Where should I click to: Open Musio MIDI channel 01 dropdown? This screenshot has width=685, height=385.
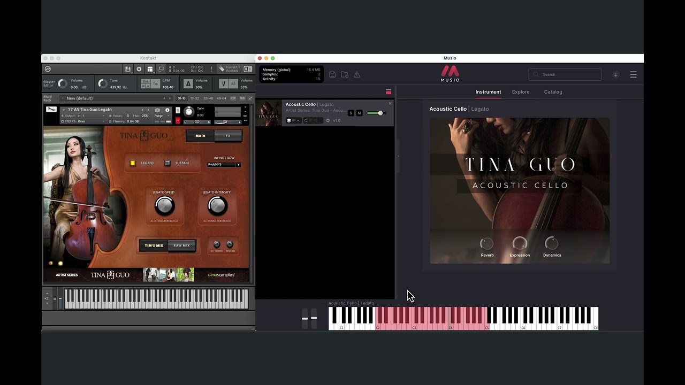point(293,120)
